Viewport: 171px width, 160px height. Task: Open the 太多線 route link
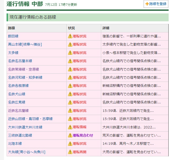[13, 53]
